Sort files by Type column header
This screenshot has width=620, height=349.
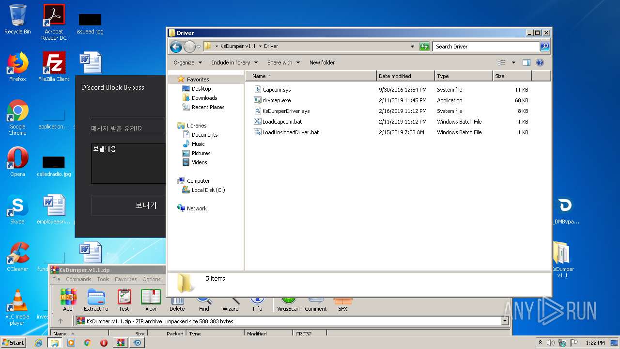click(464, 76)
